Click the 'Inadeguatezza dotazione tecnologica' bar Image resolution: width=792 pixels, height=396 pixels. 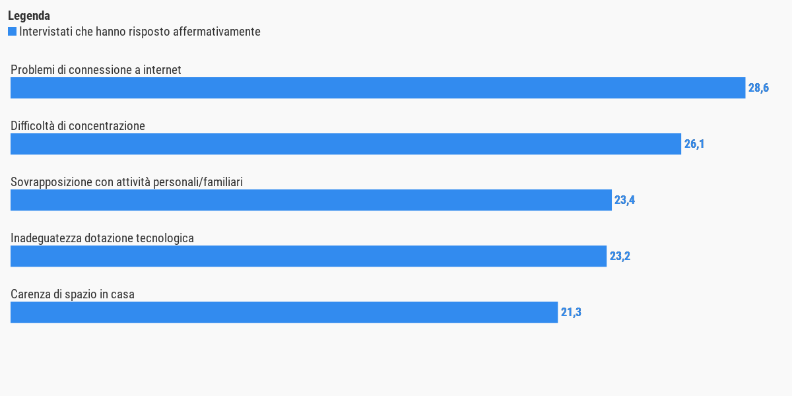(308, 256)
